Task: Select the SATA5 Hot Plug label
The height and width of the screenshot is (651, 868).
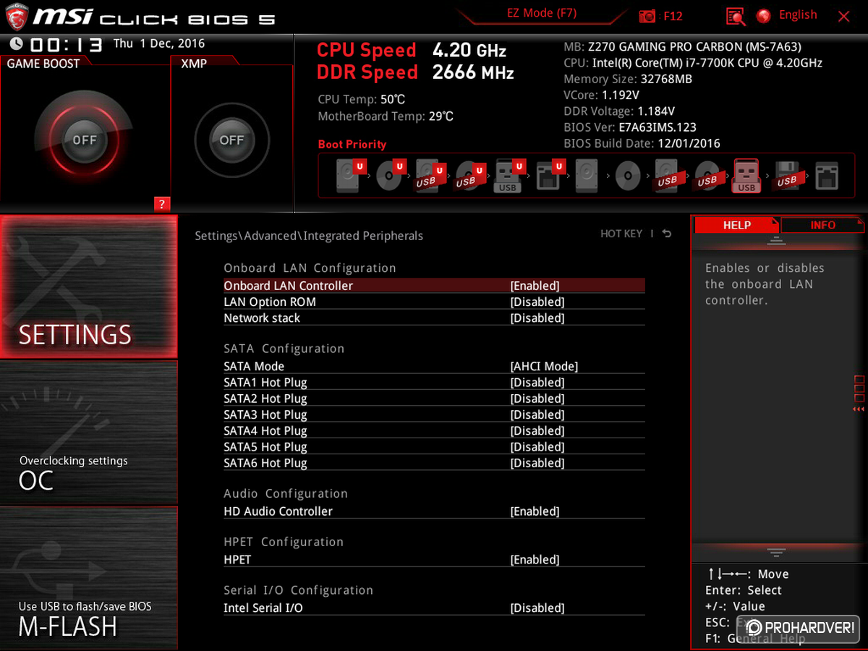Action: pos(265,447)
